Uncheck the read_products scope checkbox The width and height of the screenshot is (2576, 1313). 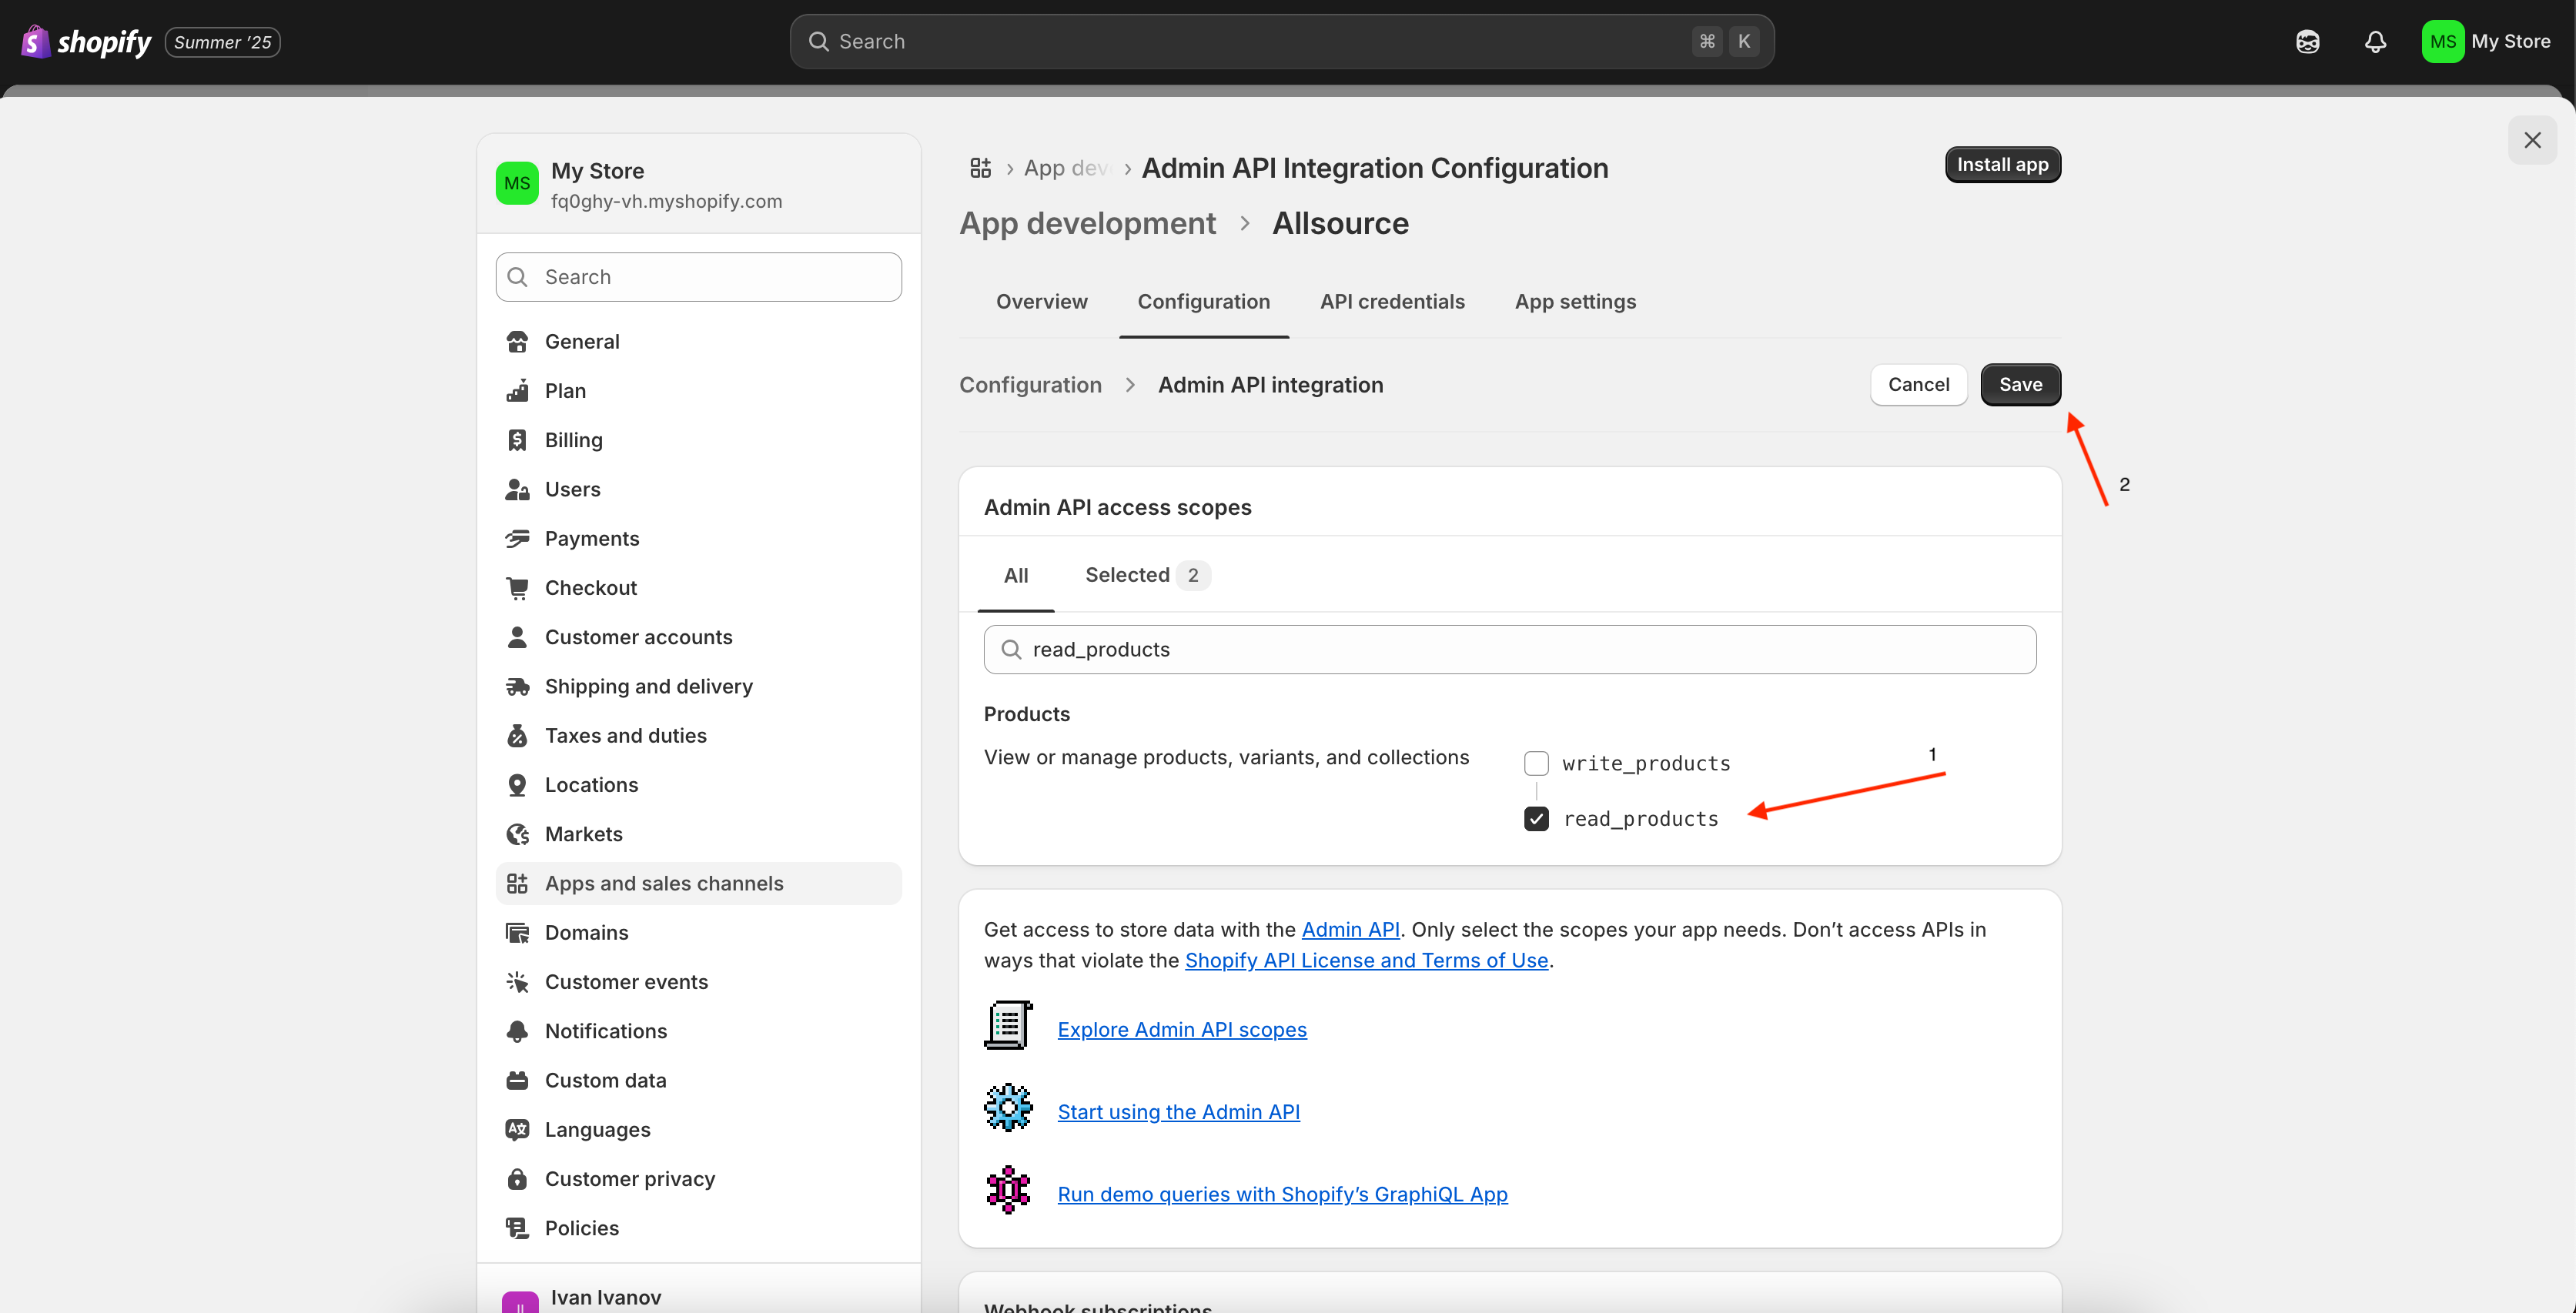pos(1536,819)
